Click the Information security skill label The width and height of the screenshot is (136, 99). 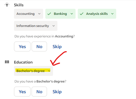pos(33,26)
